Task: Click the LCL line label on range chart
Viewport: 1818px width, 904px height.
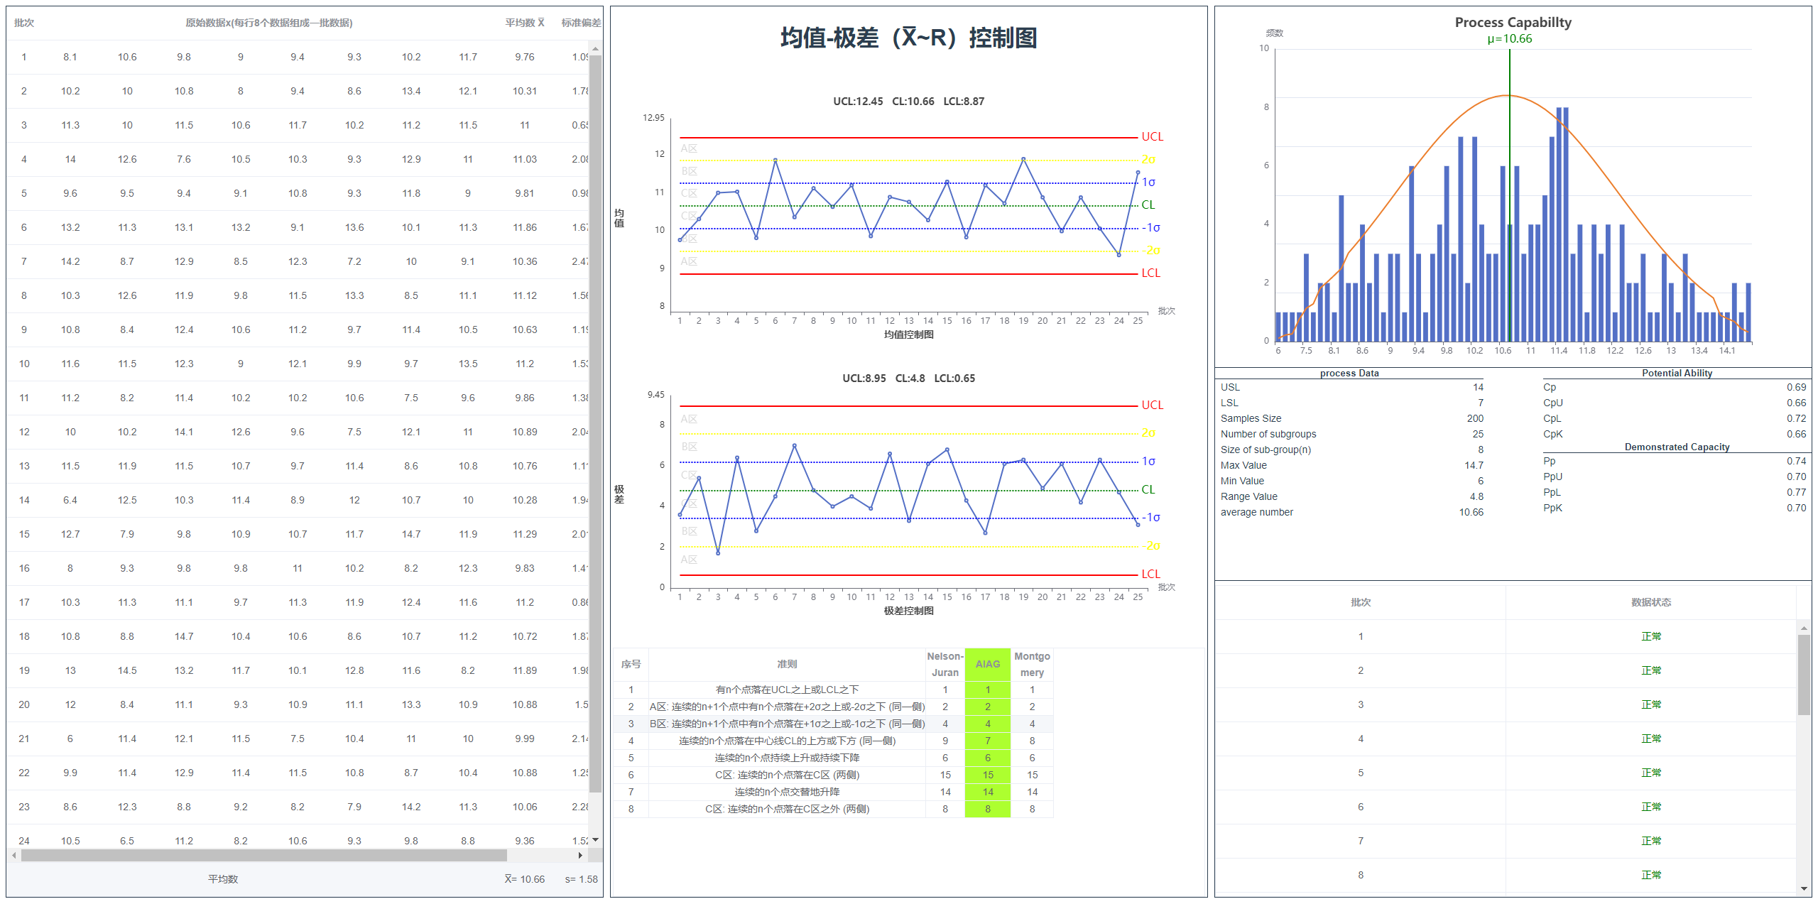Action: coord(1150,574)
